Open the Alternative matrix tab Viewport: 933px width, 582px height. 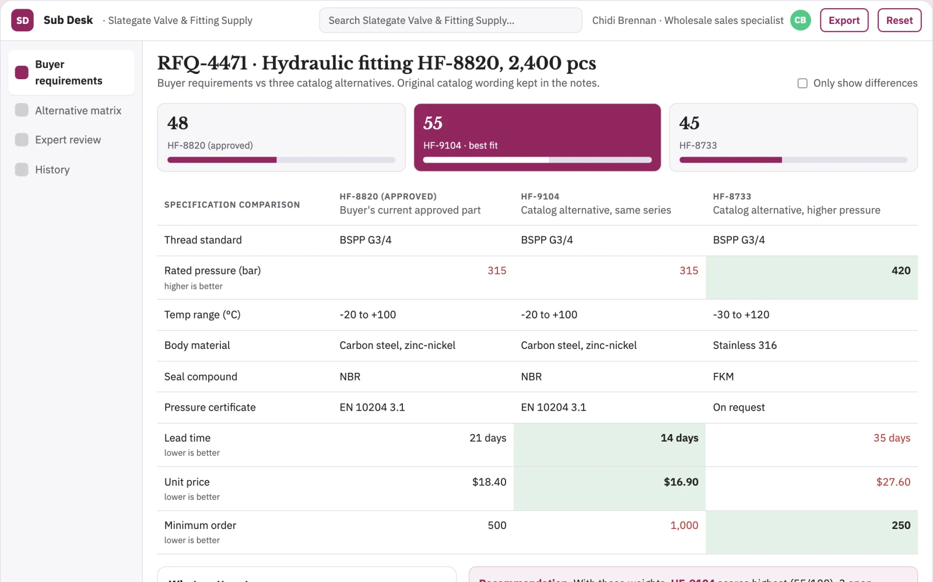pyautogui.click(x=71, y=111)
